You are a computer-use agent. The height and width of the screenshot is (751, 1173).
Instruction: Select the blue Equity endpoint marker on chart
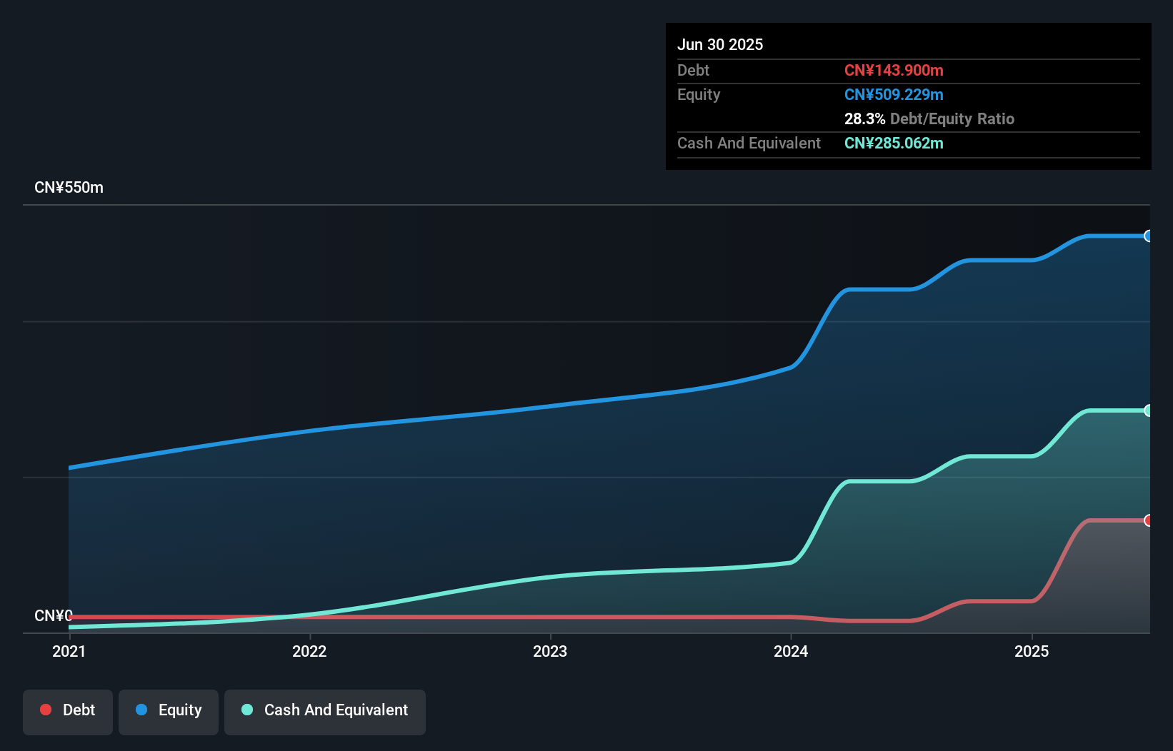(x=1147, y=236)
